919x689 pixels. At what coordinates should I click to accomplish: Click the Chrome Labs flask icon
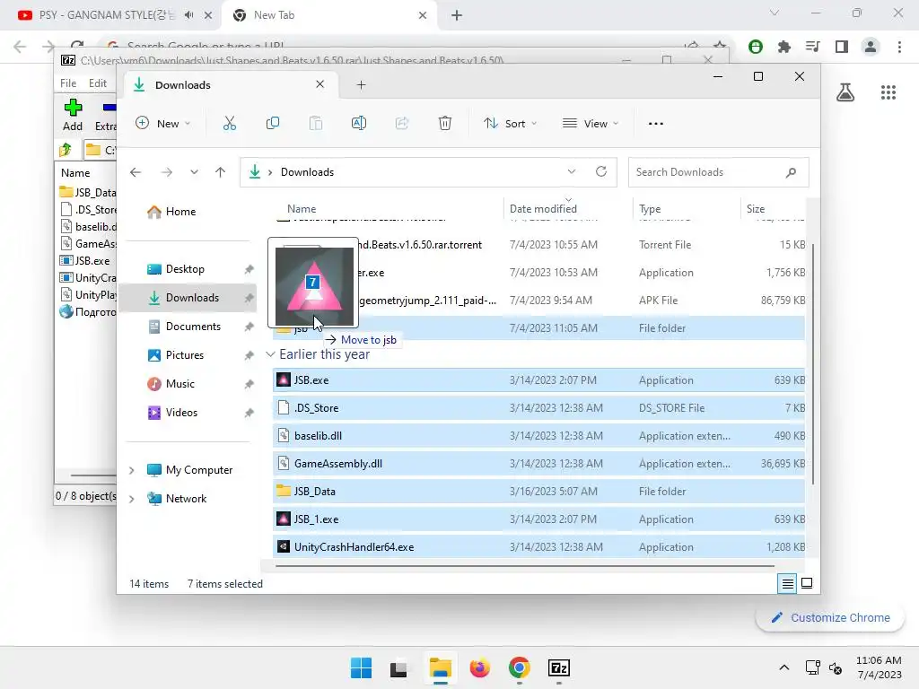(x=845, y=92)
